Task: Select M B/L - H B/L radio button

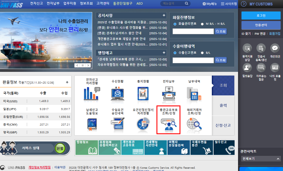Action: [202, 24]
